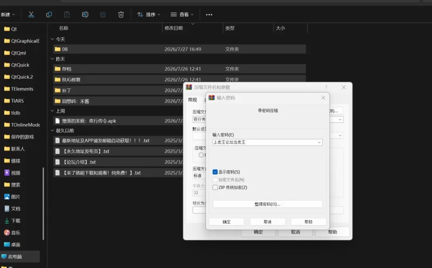Screen dimensions: 432x268
Task: Collapse the 今天 group
Action: (x=52, y=39)
